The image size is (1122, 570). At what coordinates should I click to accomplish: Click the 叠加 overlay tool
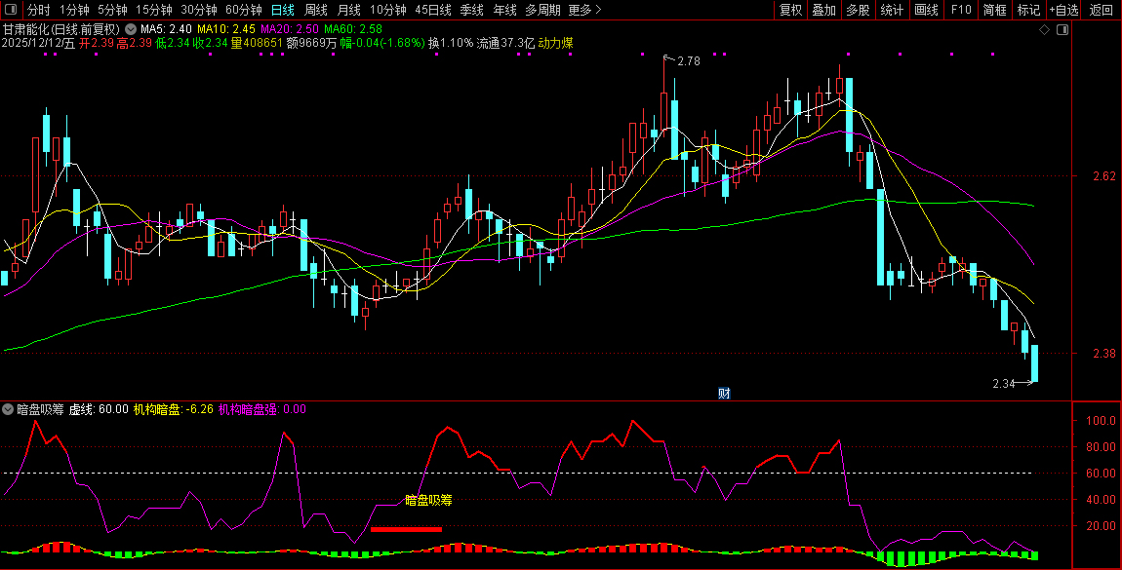824,10
